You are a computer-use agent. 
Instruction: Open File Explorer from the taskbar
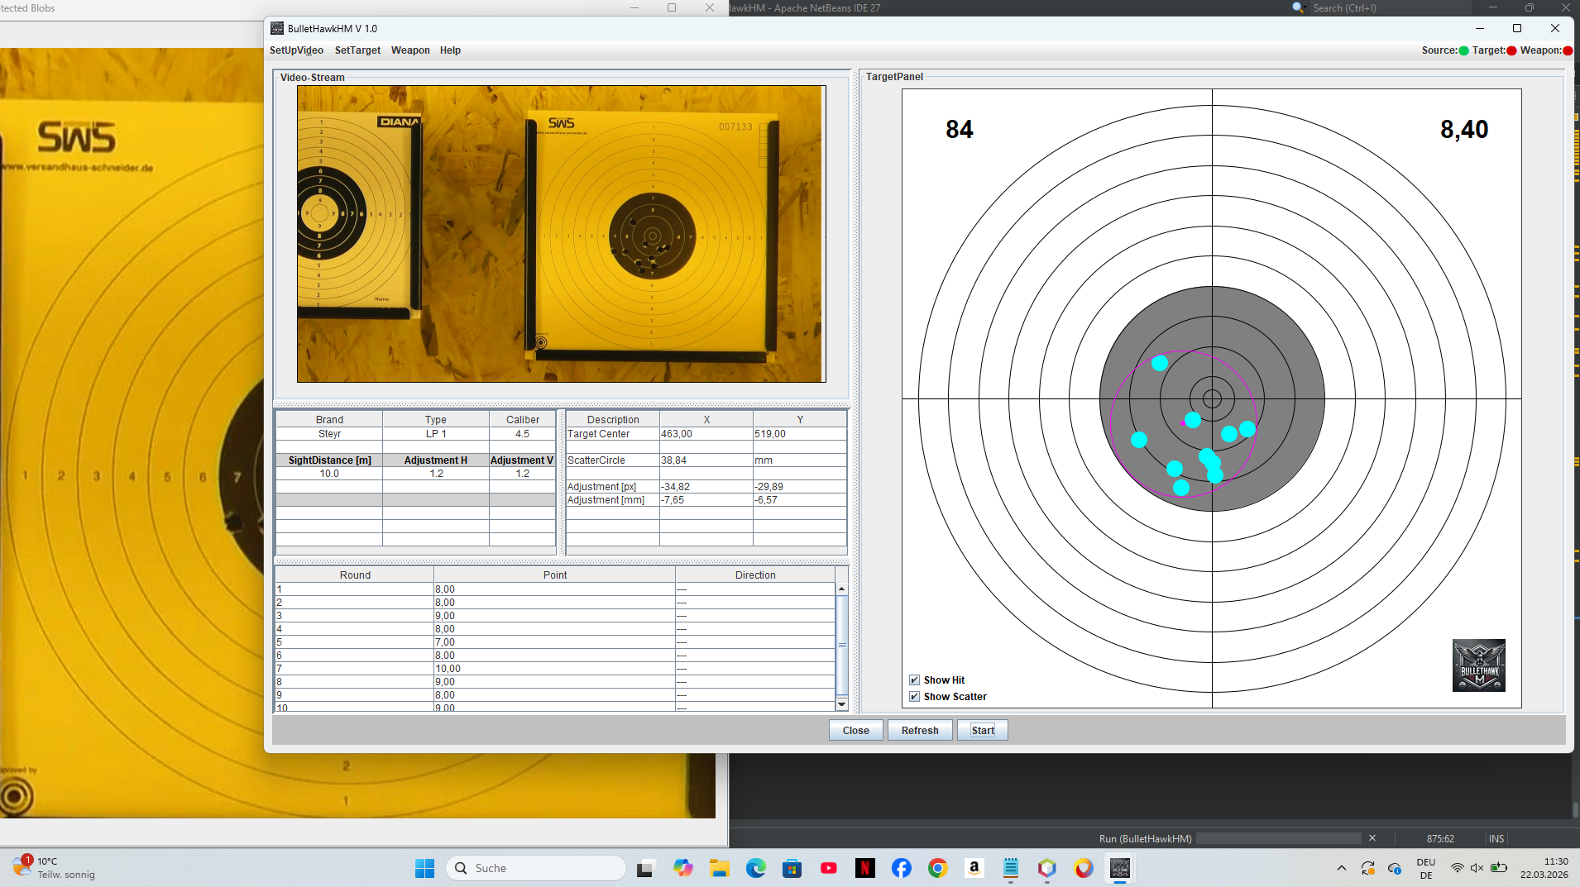(x=719, y=868)
